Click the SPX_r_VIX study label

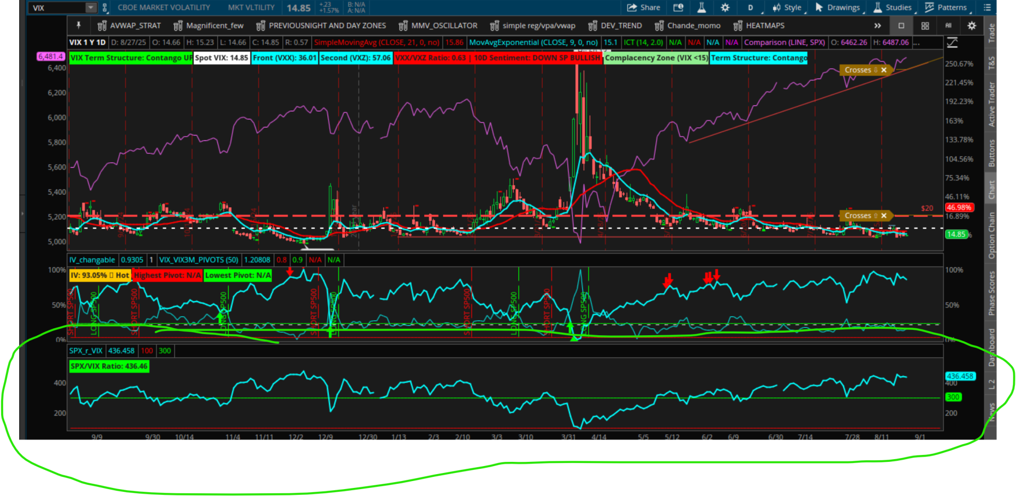86,351
